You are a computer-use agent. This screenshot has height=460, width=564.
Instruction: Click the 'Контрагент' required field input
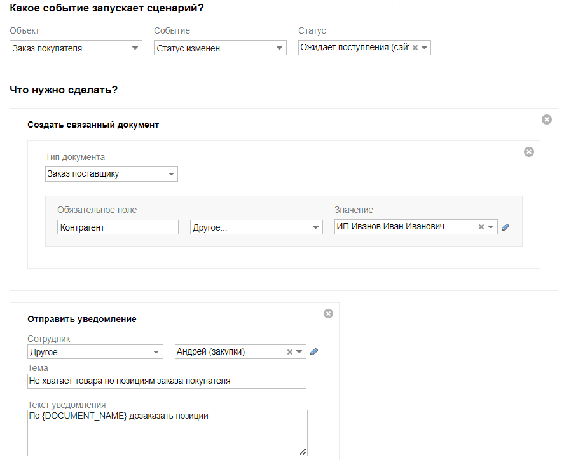click(x=118, y=227)
